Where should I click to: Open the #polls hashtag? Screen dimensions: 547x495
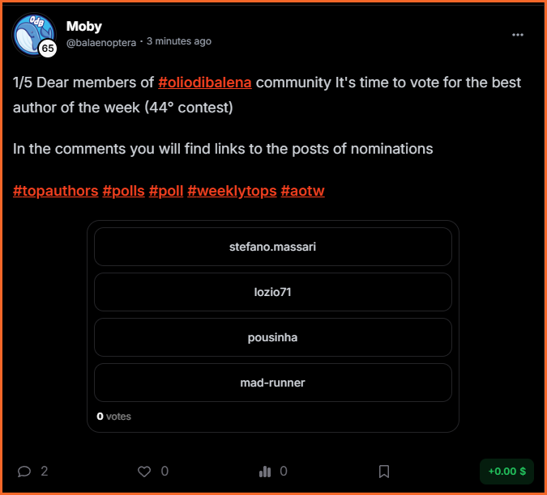point(123,191)
